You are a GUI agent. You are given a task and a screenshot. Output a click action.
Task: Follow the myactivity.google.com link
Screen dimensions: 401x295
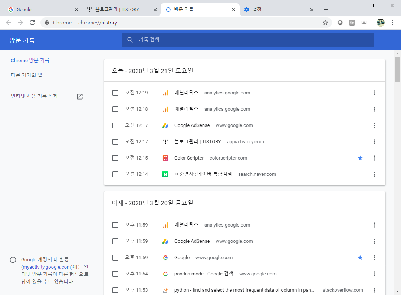pyautogui.click(x=47, y=267)
